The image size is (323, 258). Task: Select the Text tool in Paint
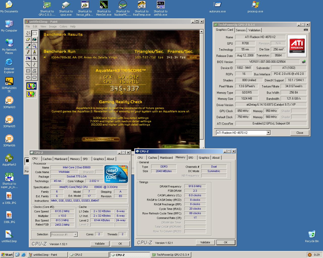click(35, 58)
